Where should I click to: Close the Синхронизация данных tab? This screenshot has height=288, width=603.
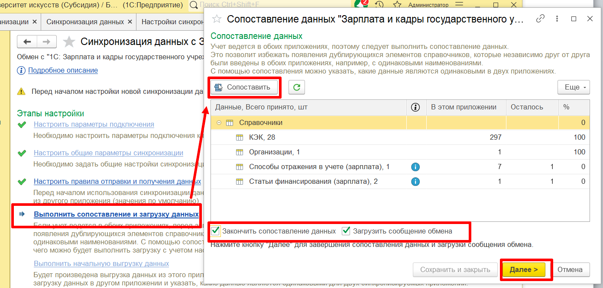pyautogui.click(x=130, y=22)
